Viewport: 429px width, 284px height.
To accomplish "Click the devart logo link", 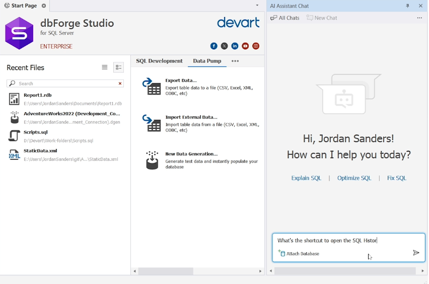I will tap(238, 23).
